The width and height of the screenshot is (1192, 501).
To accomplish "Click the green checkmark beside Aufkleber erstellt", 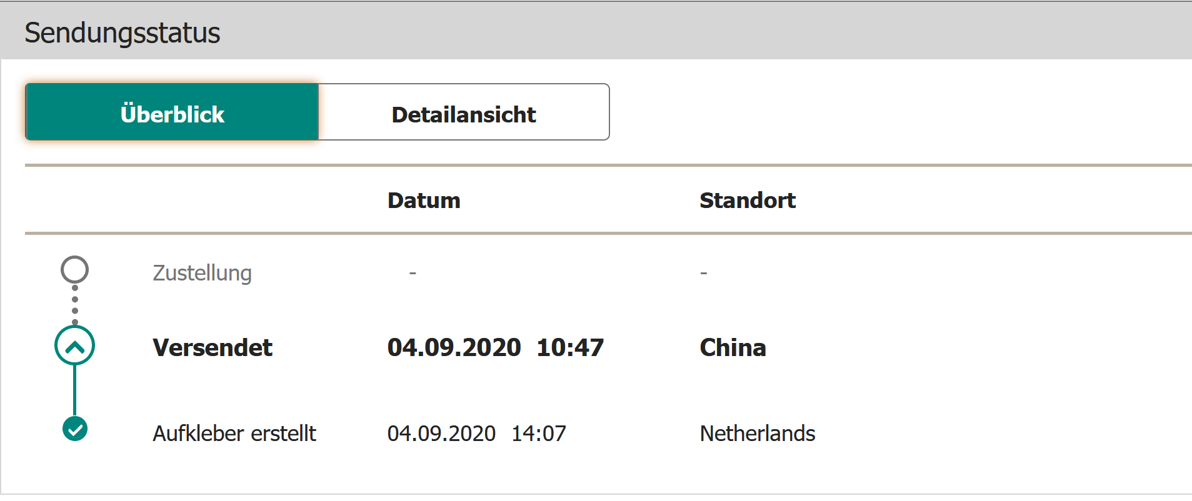I will [x=75, y=429].
